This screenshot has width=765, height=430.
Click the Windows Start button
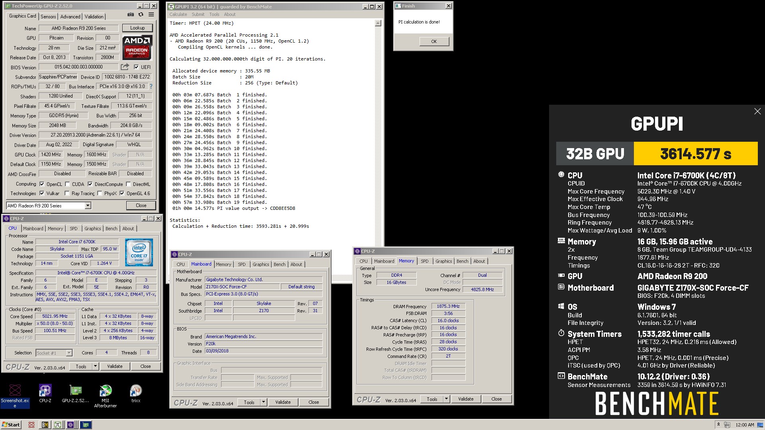pos(11,425)
